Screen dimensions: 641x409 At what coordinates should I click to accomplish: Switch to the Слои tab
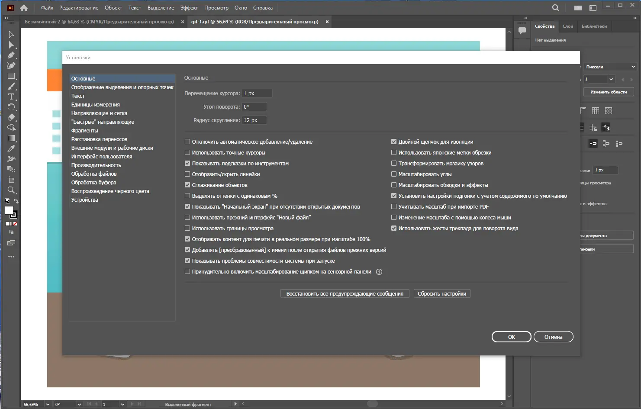568,26
